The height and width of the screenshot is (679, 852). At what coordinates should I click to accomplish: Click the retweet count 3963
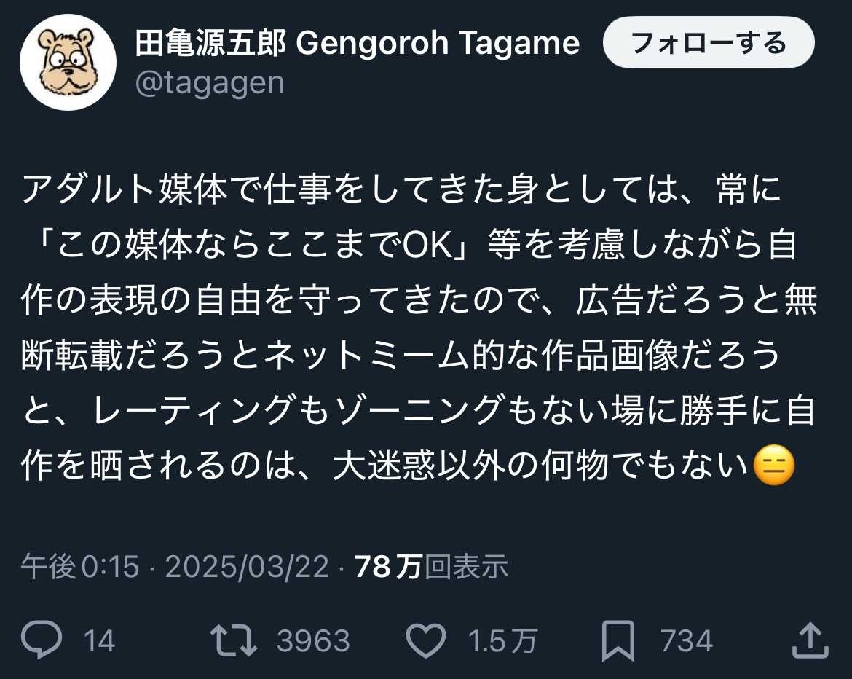tap(313, 641)
